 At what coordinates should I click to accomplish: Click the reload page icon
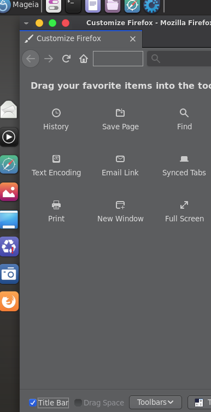[x=66, y=59]
